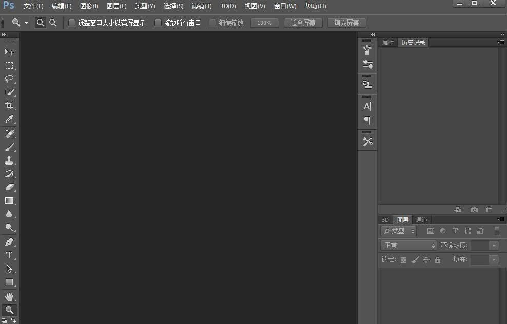
Task: Open the History panel menu icon
Action: pyautogui.click(x=500, y=43)
